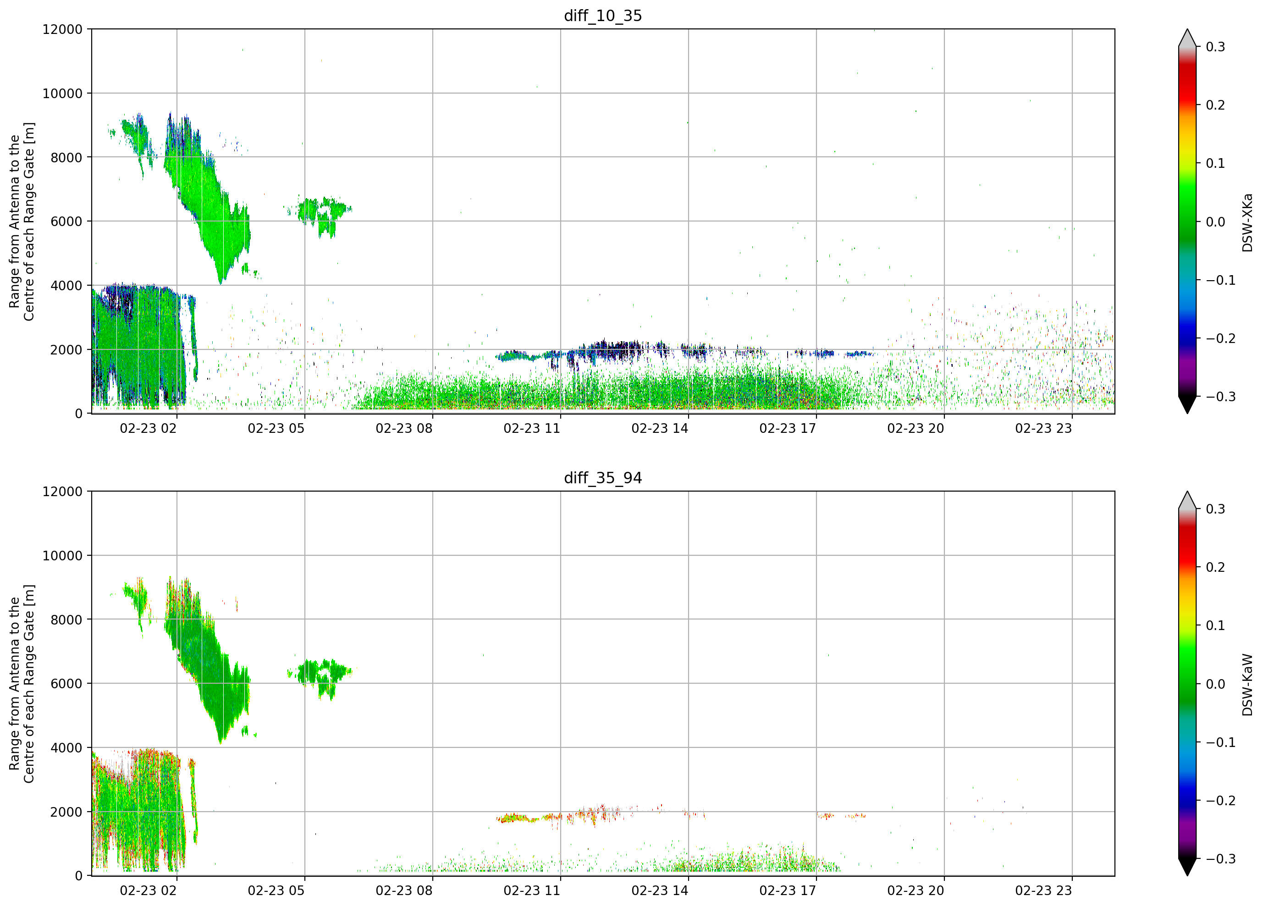
Task: Click the 02-23 20 time label under diff_10_35
Action: 916,428
